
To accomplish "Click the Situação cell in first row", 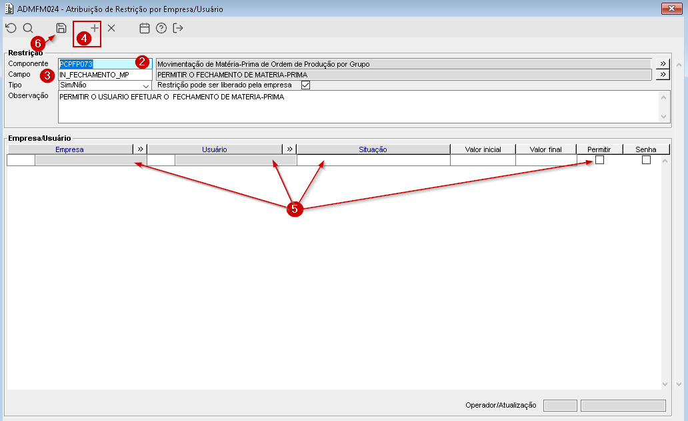I will click(373, 160).
